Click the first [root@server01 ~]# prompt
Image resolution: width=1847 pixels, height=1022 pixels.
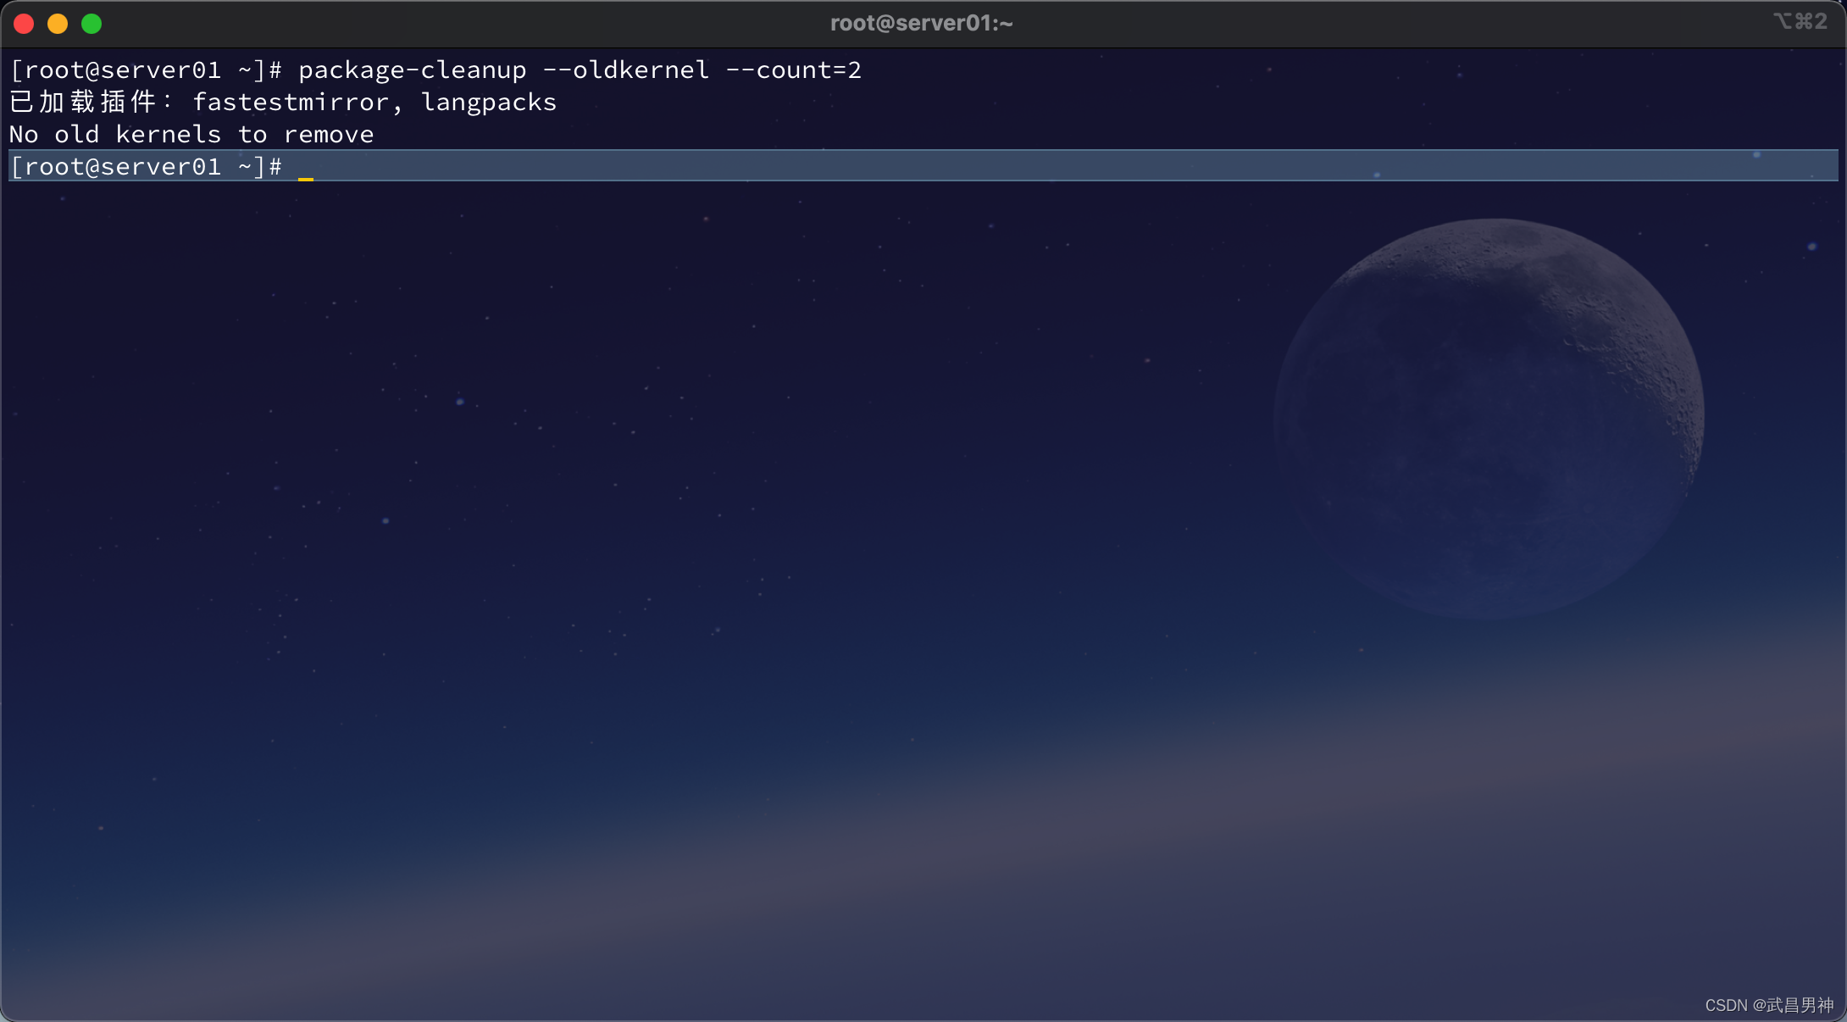point(146,70)
